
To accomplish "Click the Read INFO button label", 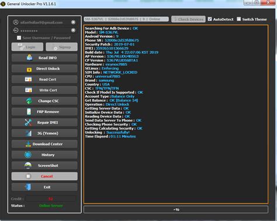I will pos(47,58).
